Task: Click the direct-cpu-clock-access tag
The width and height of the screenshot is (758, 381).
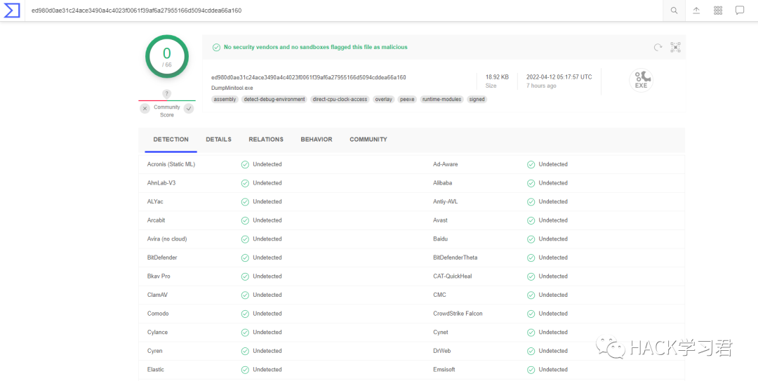Action: click(340, 99)
